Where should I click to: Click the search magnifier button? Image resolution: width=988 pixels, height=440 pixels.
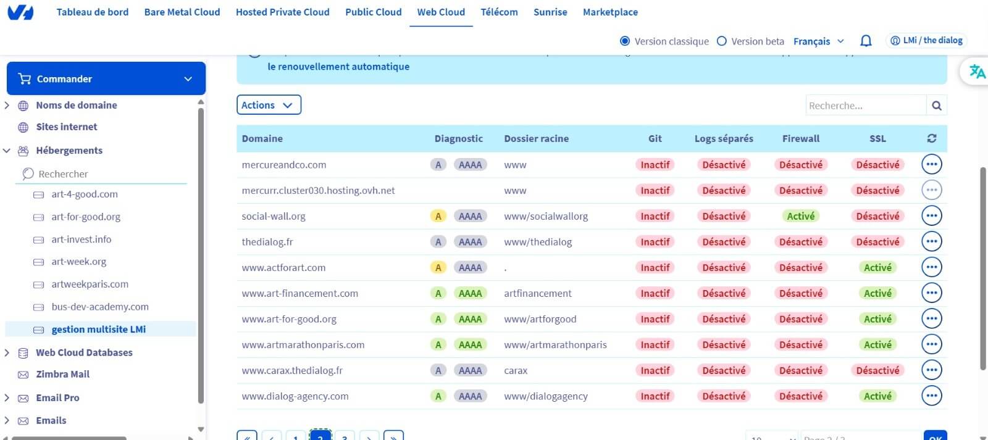[x=937, y=106]
